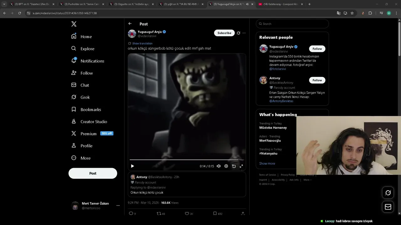Image resolution: width=401 pixels, height=225 pixels.
Task: Open the Imprint footer link
Action: (263, 180)
